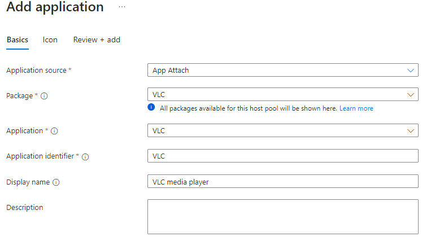Click into the Description text area
This screenshot has height=241, width=431.
click(282, 216)
